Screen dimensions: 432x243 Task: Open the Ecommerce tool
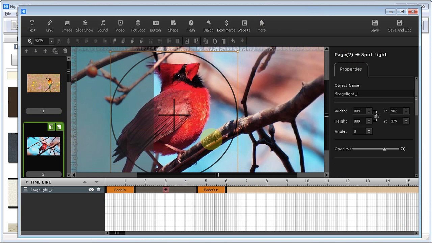tap(226, 26)
